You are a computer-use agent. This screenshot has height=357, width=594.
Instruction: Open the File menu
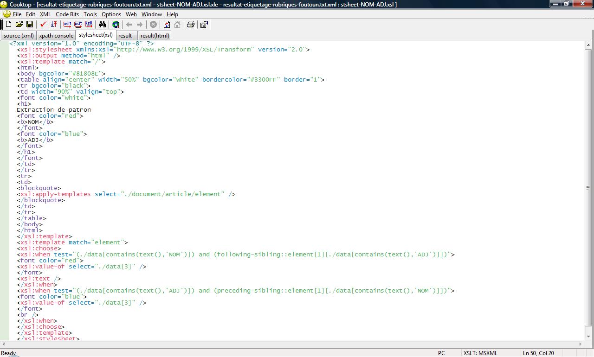[17, 14]
